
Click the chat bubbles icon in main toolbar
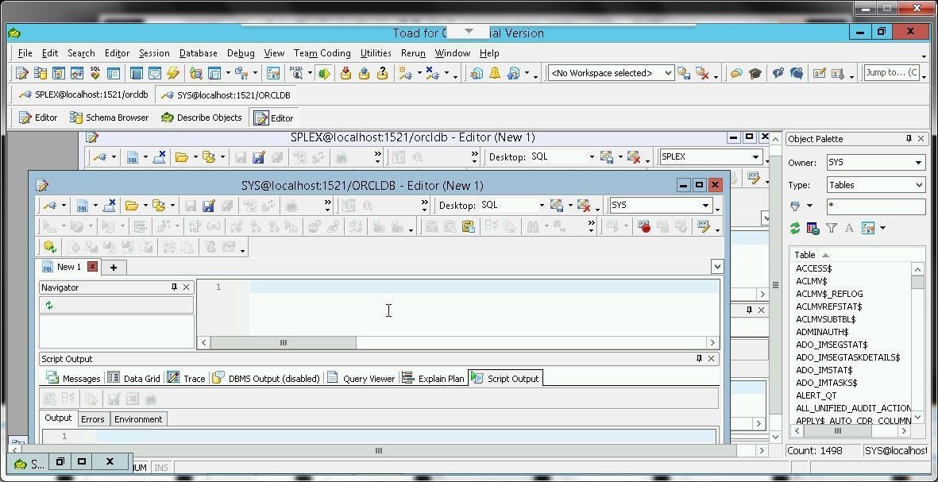pyautogui.click(x=736, y=74)
